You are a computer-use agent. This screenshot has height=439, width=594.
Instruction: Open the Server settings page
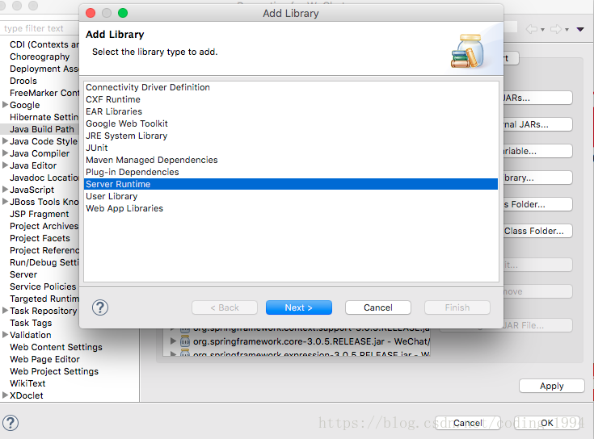tap(23, 274)
